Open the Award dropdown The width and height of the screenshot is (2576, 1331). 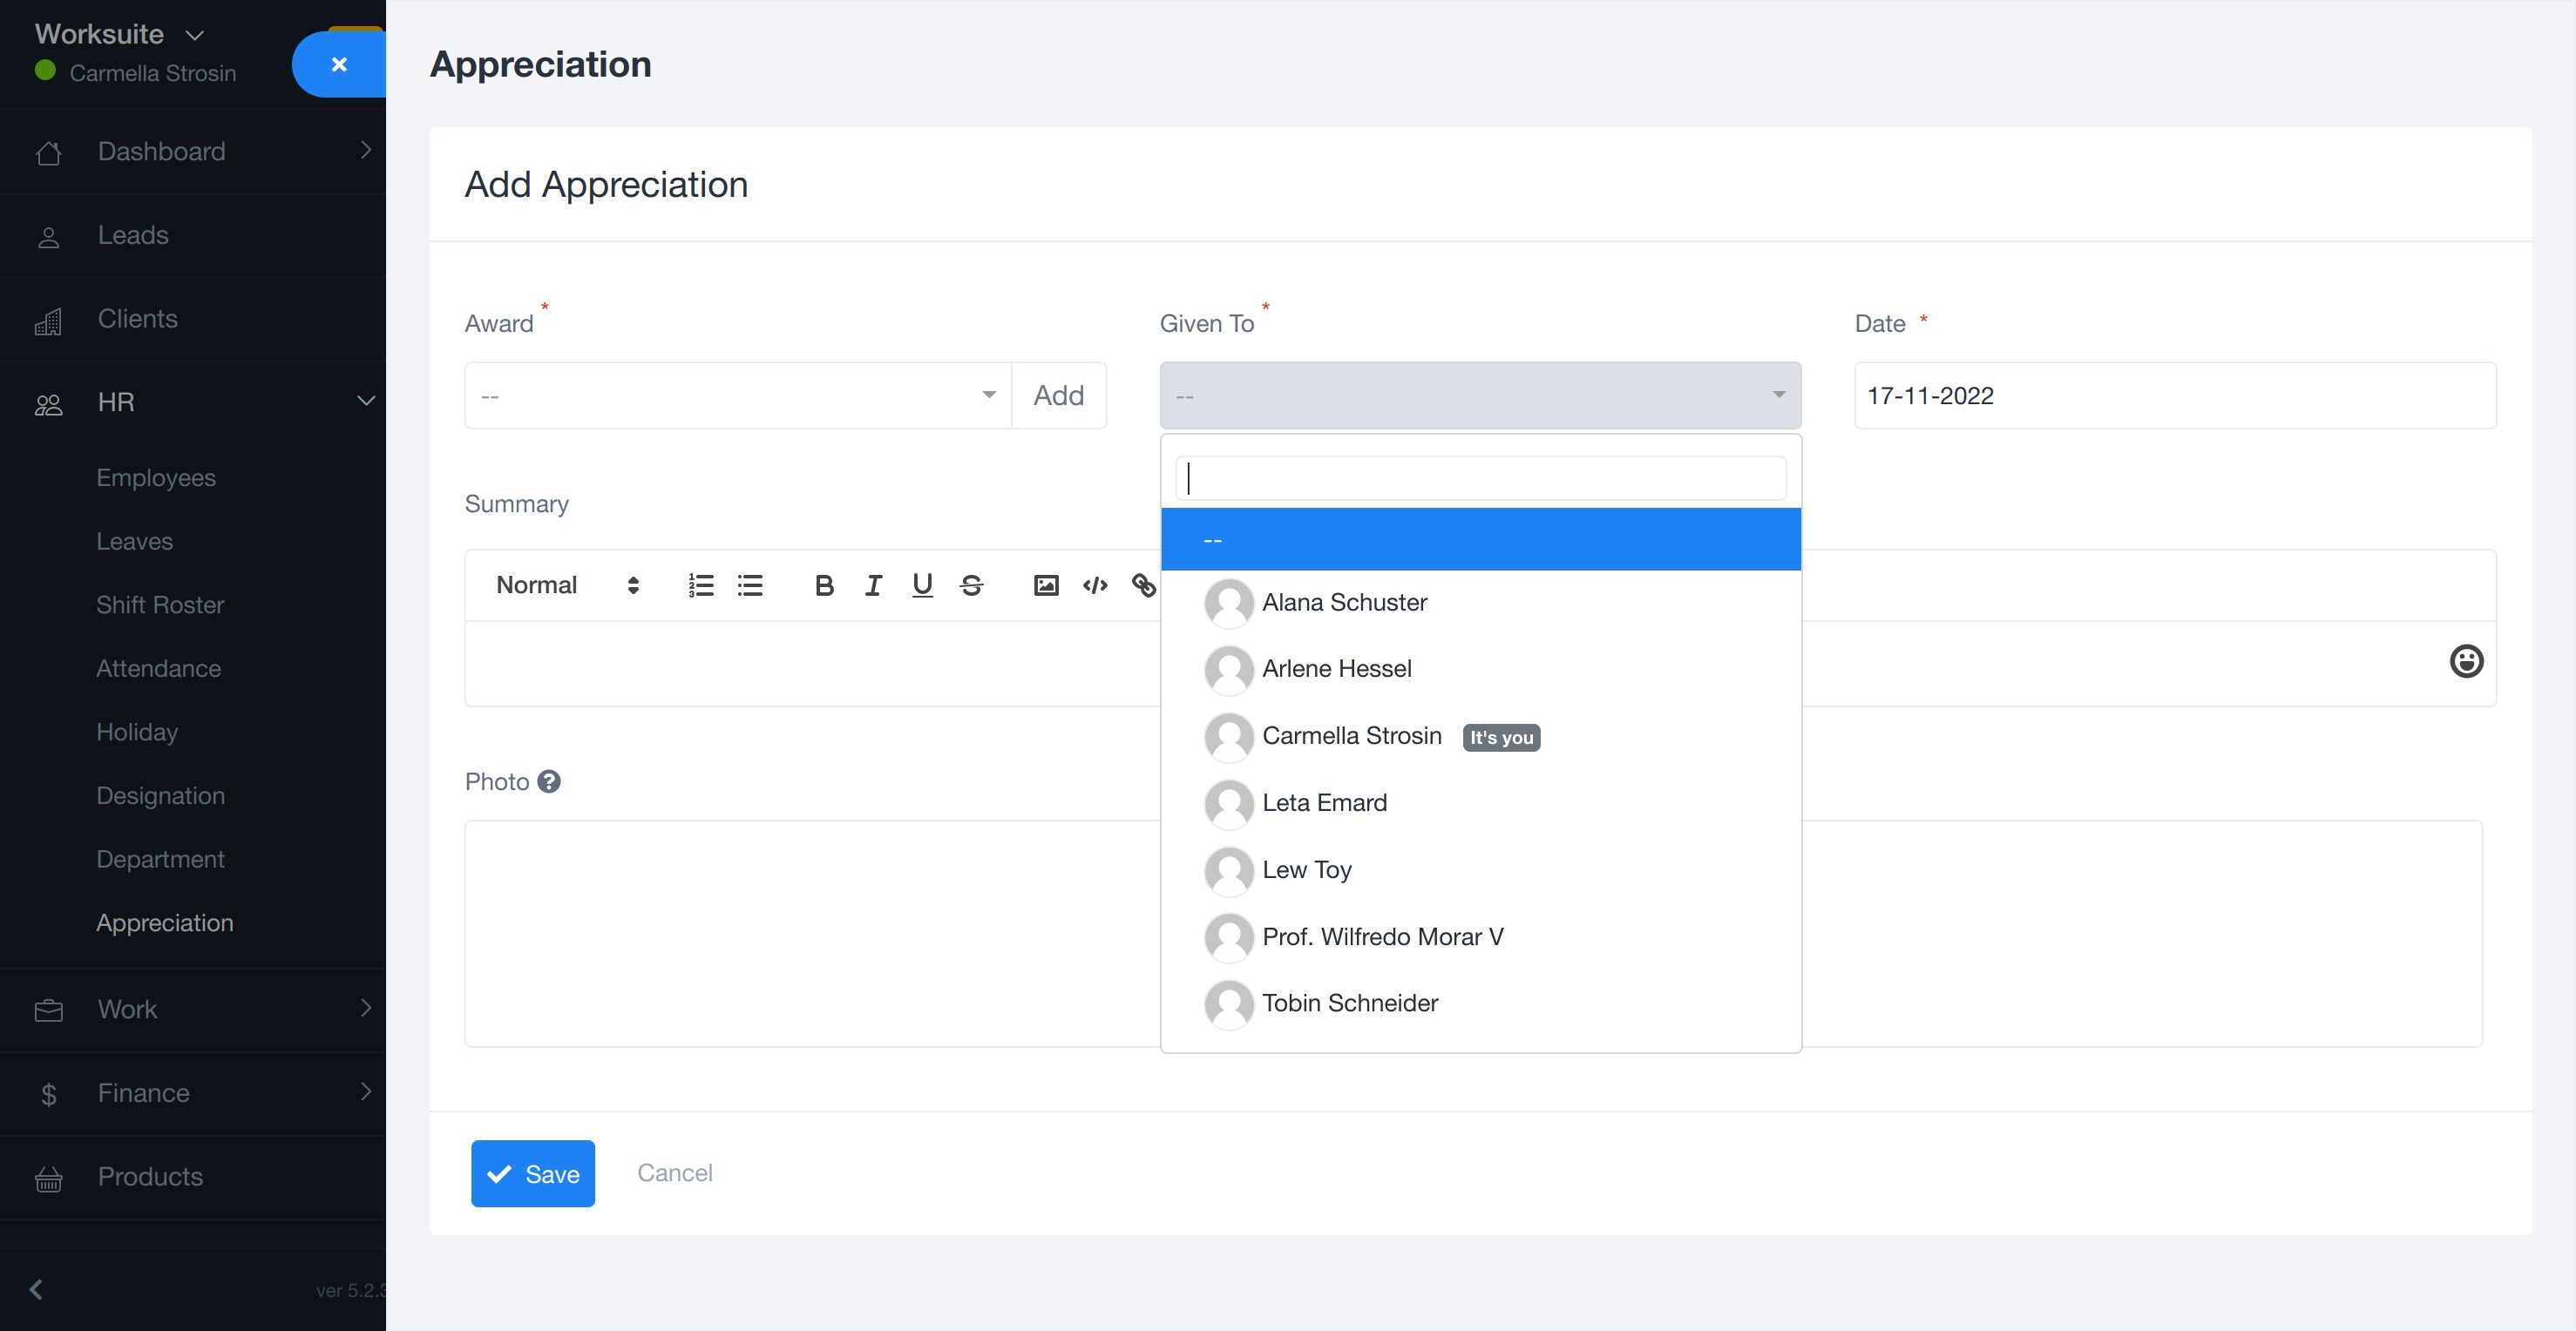[738, 395]
